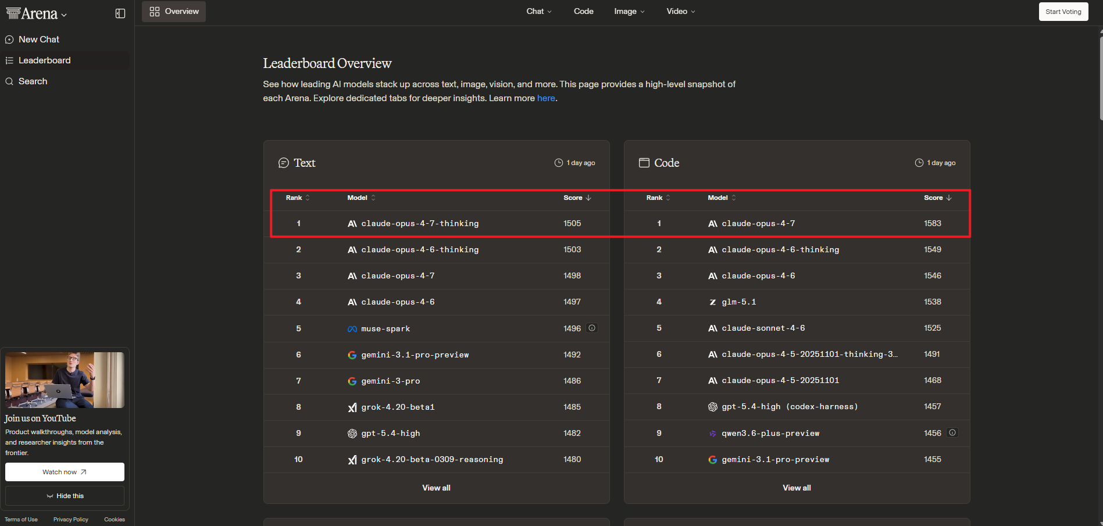Image resolution: width=1103 pixels, height=526 pixels.
Task: Click the Join us on YouTube heading
Action: [x=40, y=418]
